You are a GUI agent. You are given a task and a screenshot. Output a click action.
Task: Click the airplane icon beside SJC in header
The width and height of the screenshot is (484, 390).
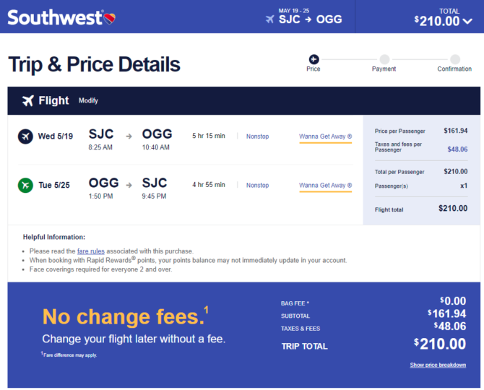click(x=270, y=19)
